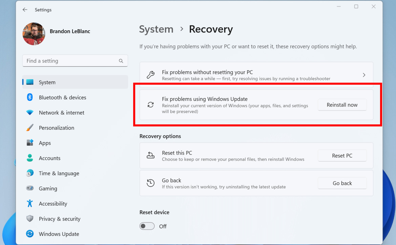Expand Fix problems without resetting chevron
The image size is (396, 245).
(364, 75)
